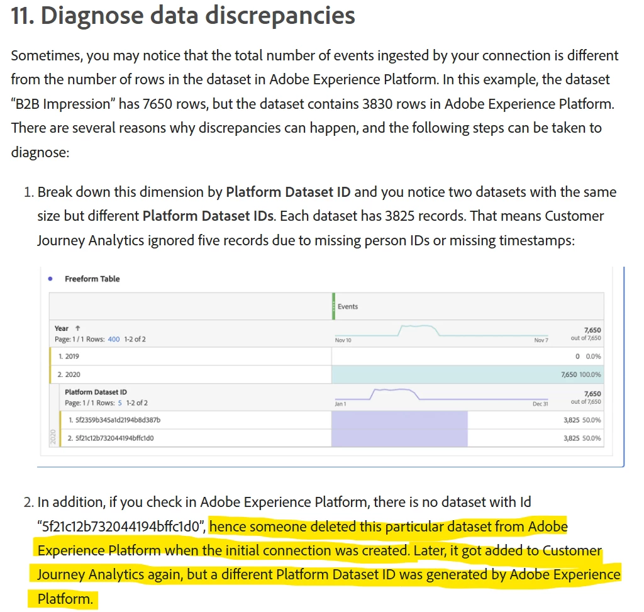Click the quoted ID “5f21c12b732044194bffc1d0” in step 2
Viewport: 644px width, 612px height.
121,526
